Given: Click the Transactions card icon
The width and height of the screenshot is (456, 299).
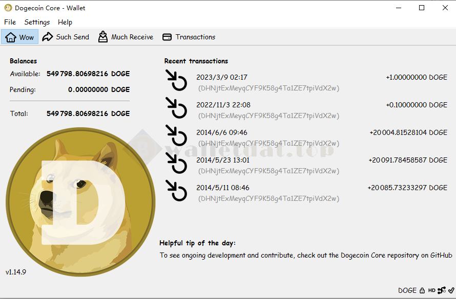Looking at the screenshot, I should pos(167,37).
